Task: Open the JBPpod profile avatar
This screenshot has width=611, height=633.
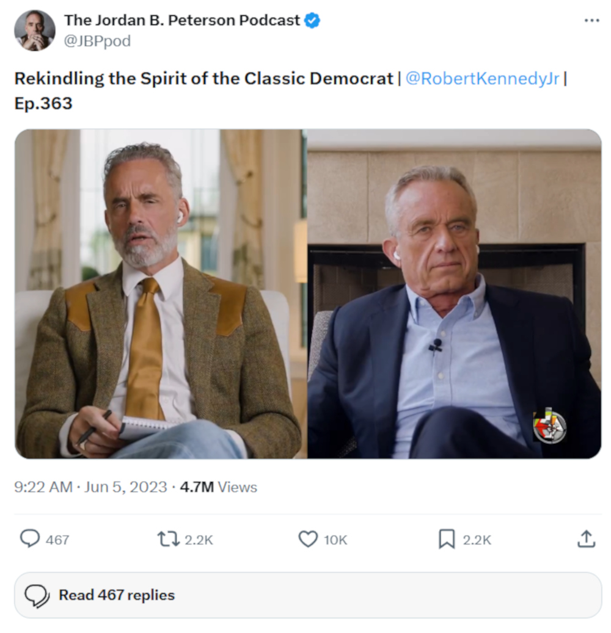Action: pos(35,31)
